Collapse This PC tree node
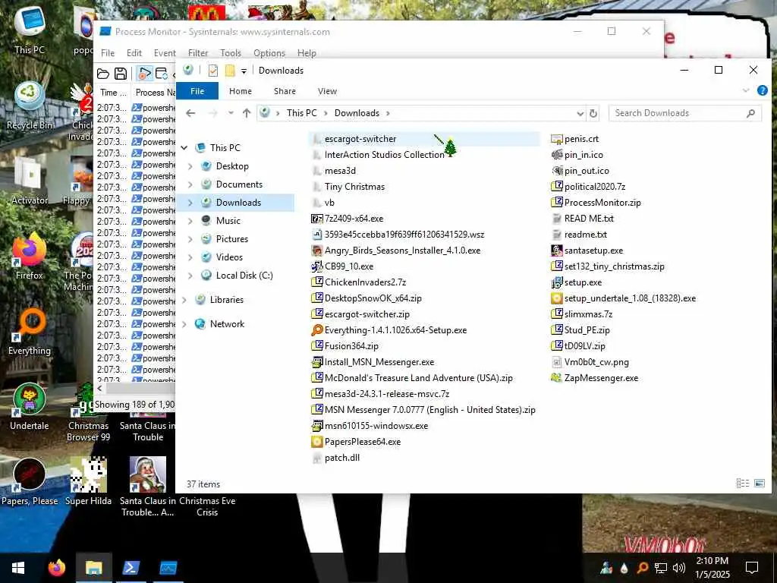The width and height of the screenshot is (777, 583). coord(184,148)
